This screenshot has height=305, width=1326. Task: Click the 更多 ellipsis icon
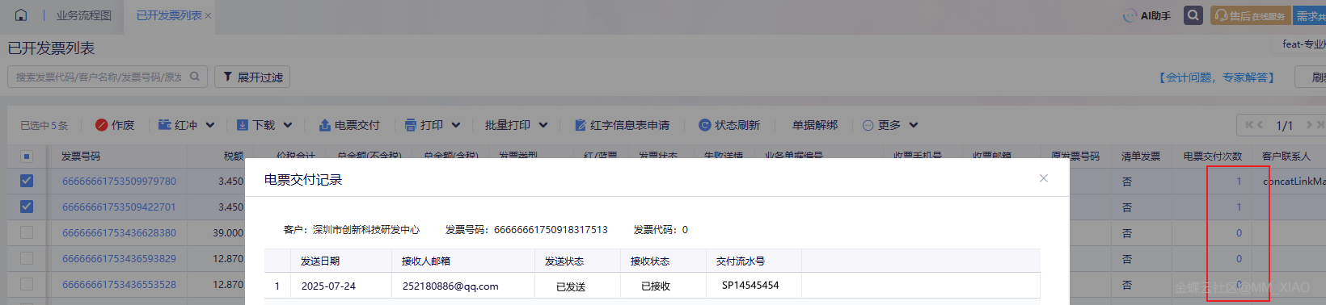(x=868, y=125)
